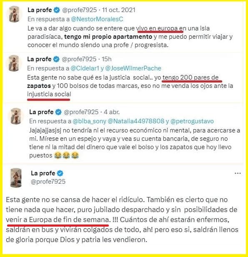Click the La profe name in the first tweet
The height and width of the screenshot is (257, 248).
pos(40,10)
